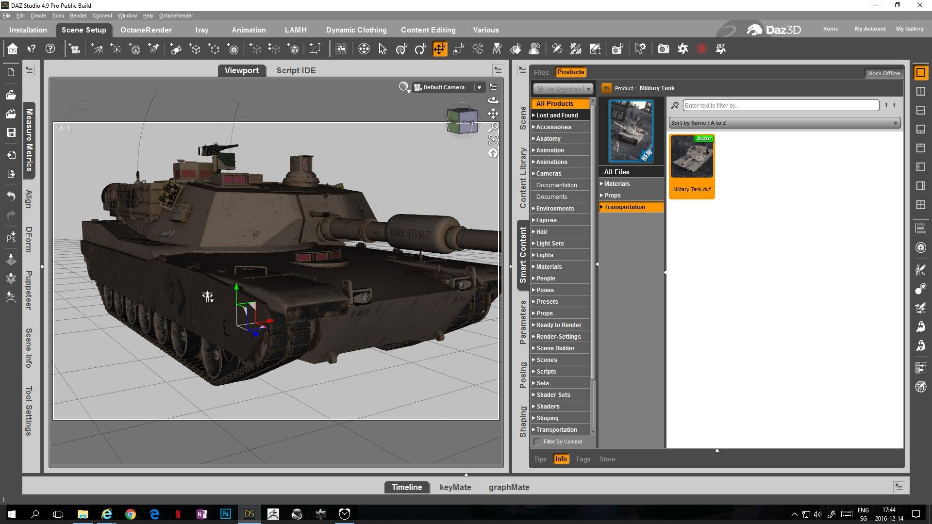Click the My Account link
Viewport: 932px width, 524px height.
[x=870, y=29]
